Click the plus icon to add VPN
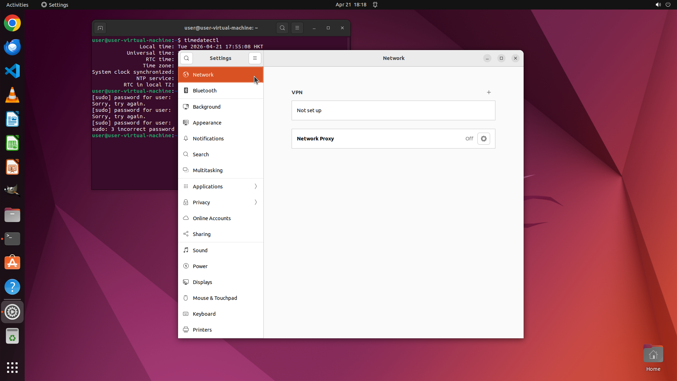The width and height of the screenshot is (677, 381). (x=489, y=92)
